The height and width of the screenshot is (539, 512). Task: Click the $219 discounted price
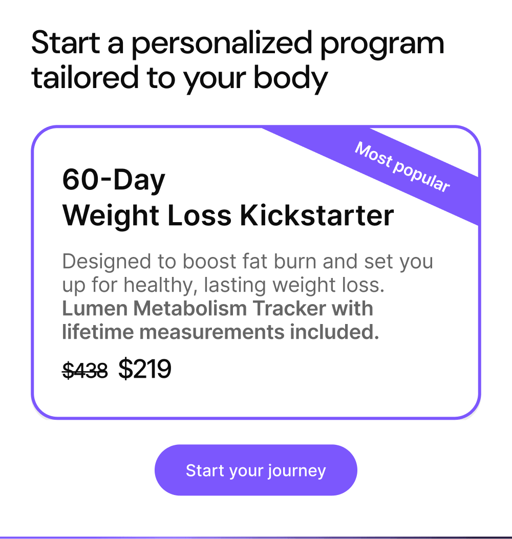(145, 369)
